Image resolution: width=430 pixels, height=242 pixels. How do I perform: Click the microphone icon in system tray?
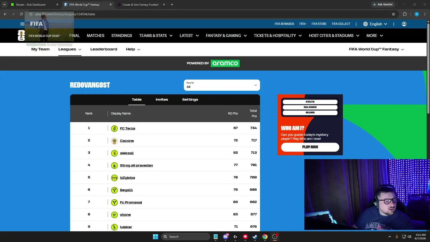coord(397,237)
